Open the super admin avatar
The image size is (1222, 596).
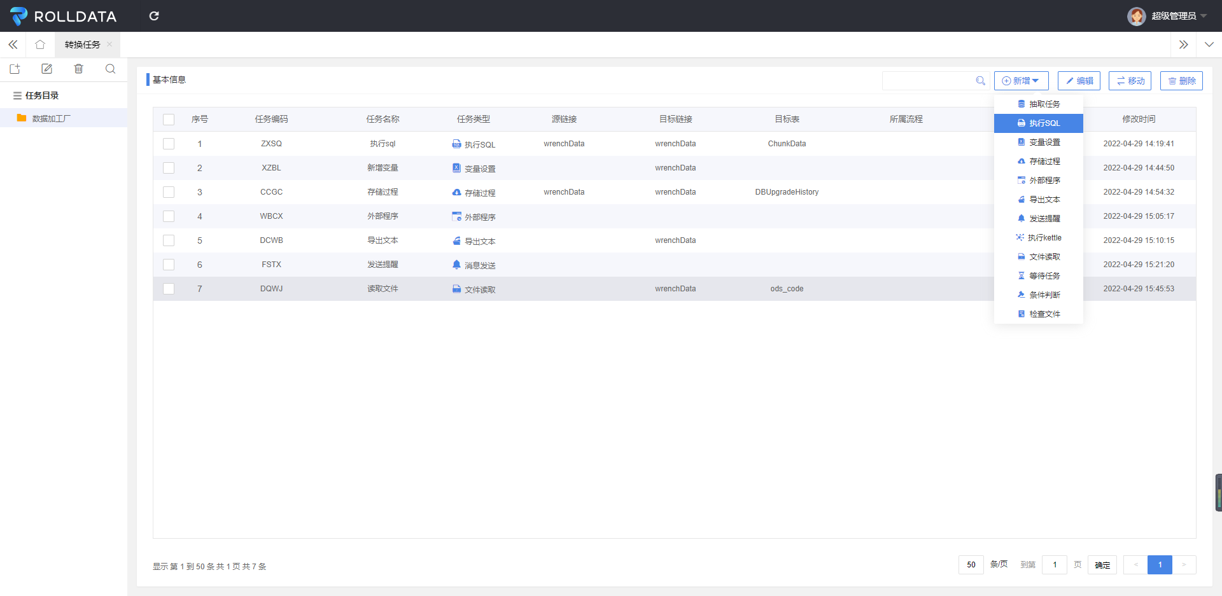(1136, 16)
